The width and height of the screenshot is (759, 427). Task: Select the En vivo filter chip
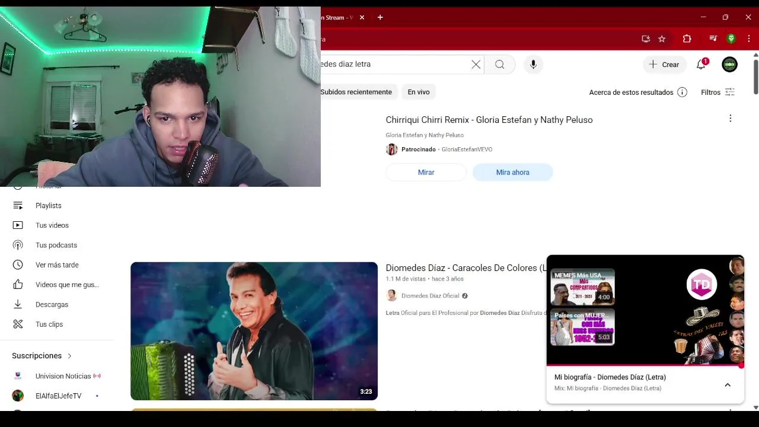419,92
